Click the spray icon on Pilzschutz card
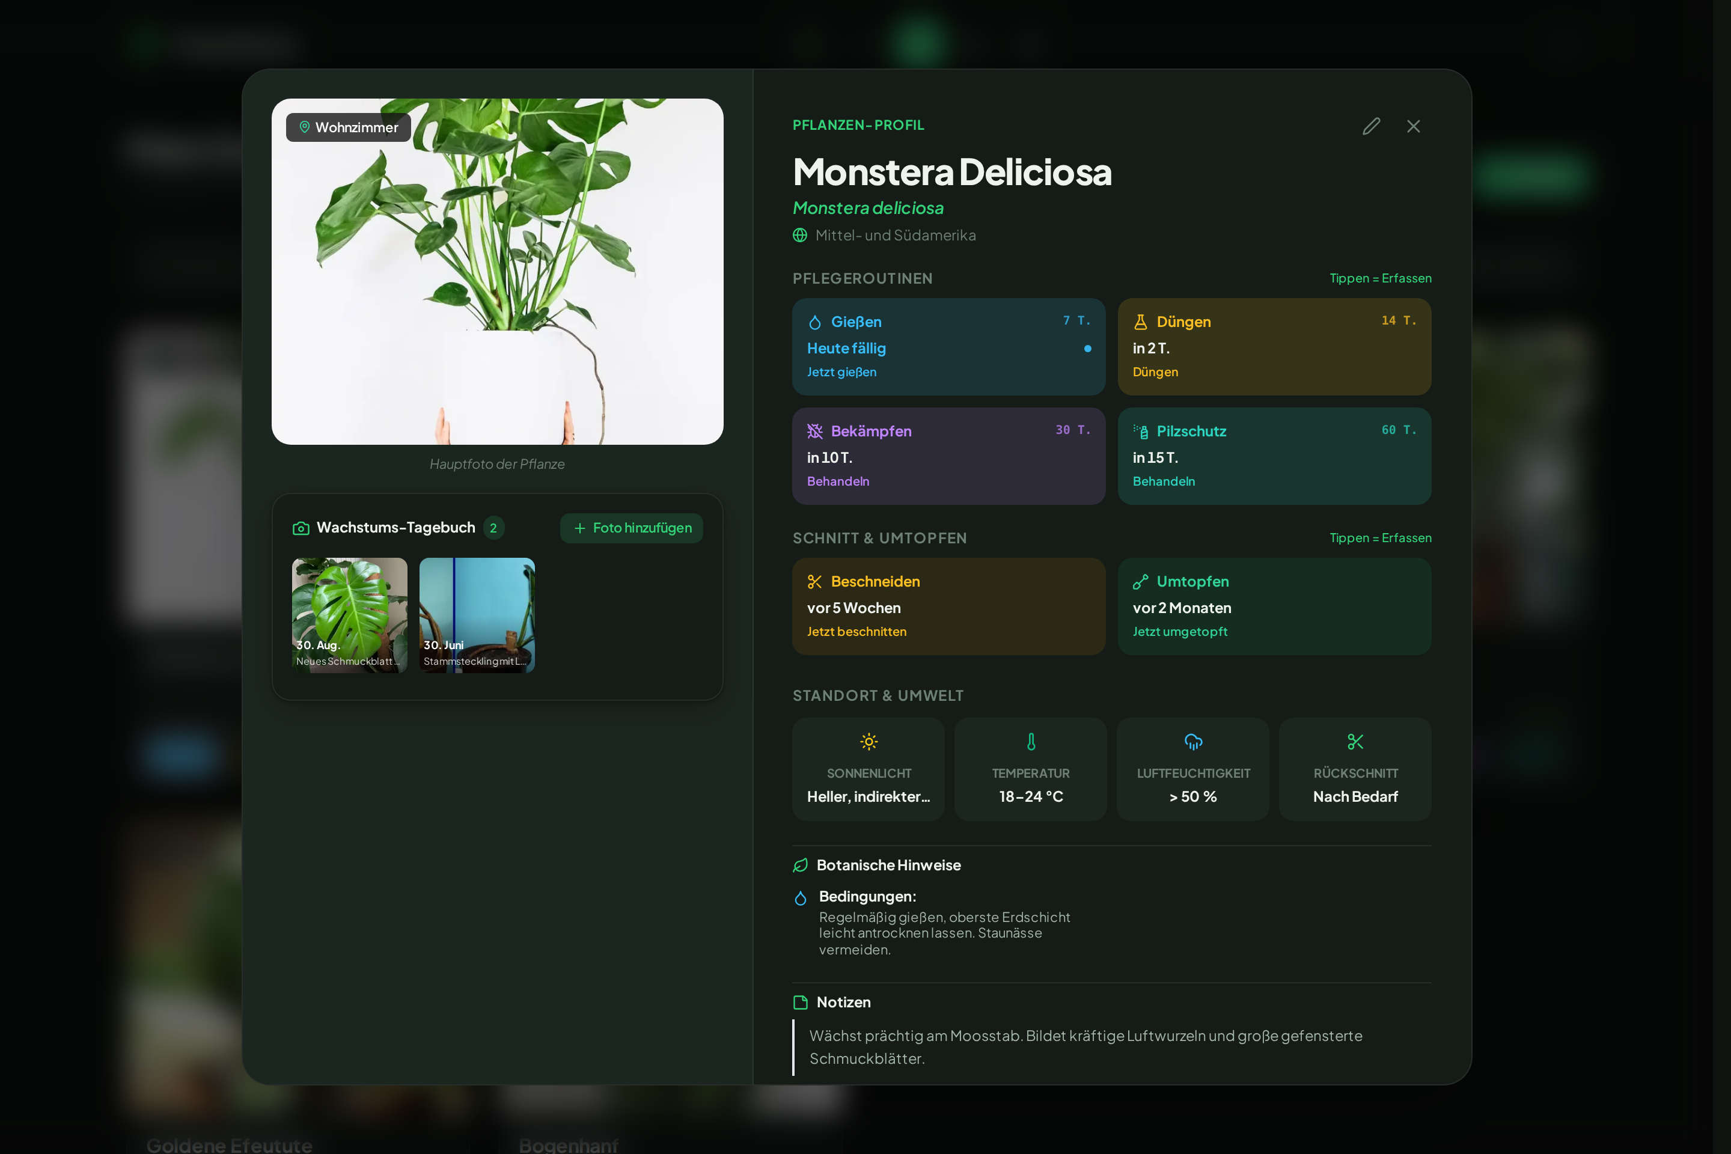Screen dimensions: 1731x1154 tap(1141, 432)
